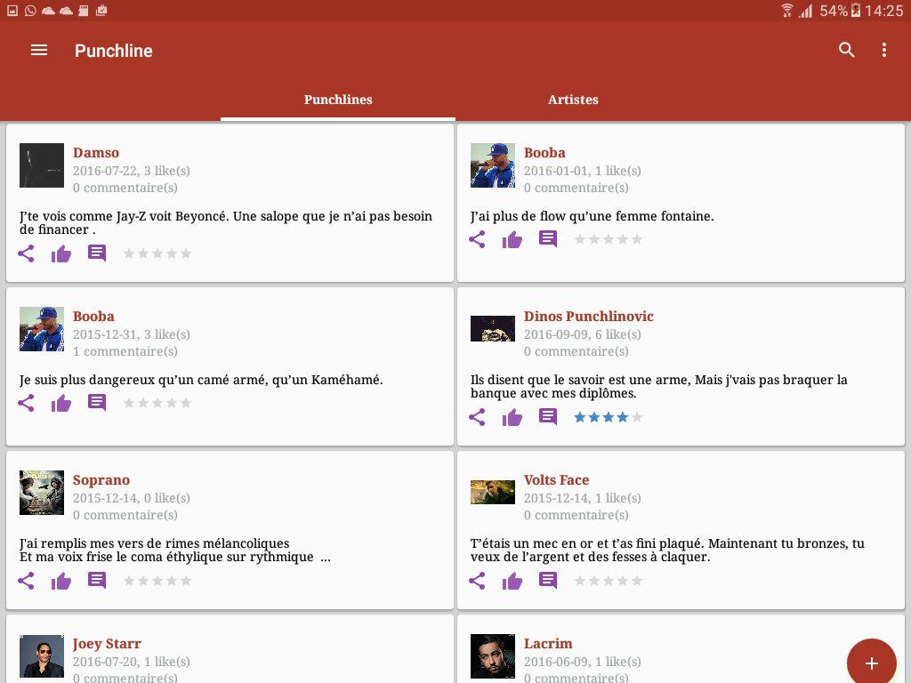Like the Booba Kaméhamé punchline
This screenshot has width=911, height=683.
pos(61,404)
